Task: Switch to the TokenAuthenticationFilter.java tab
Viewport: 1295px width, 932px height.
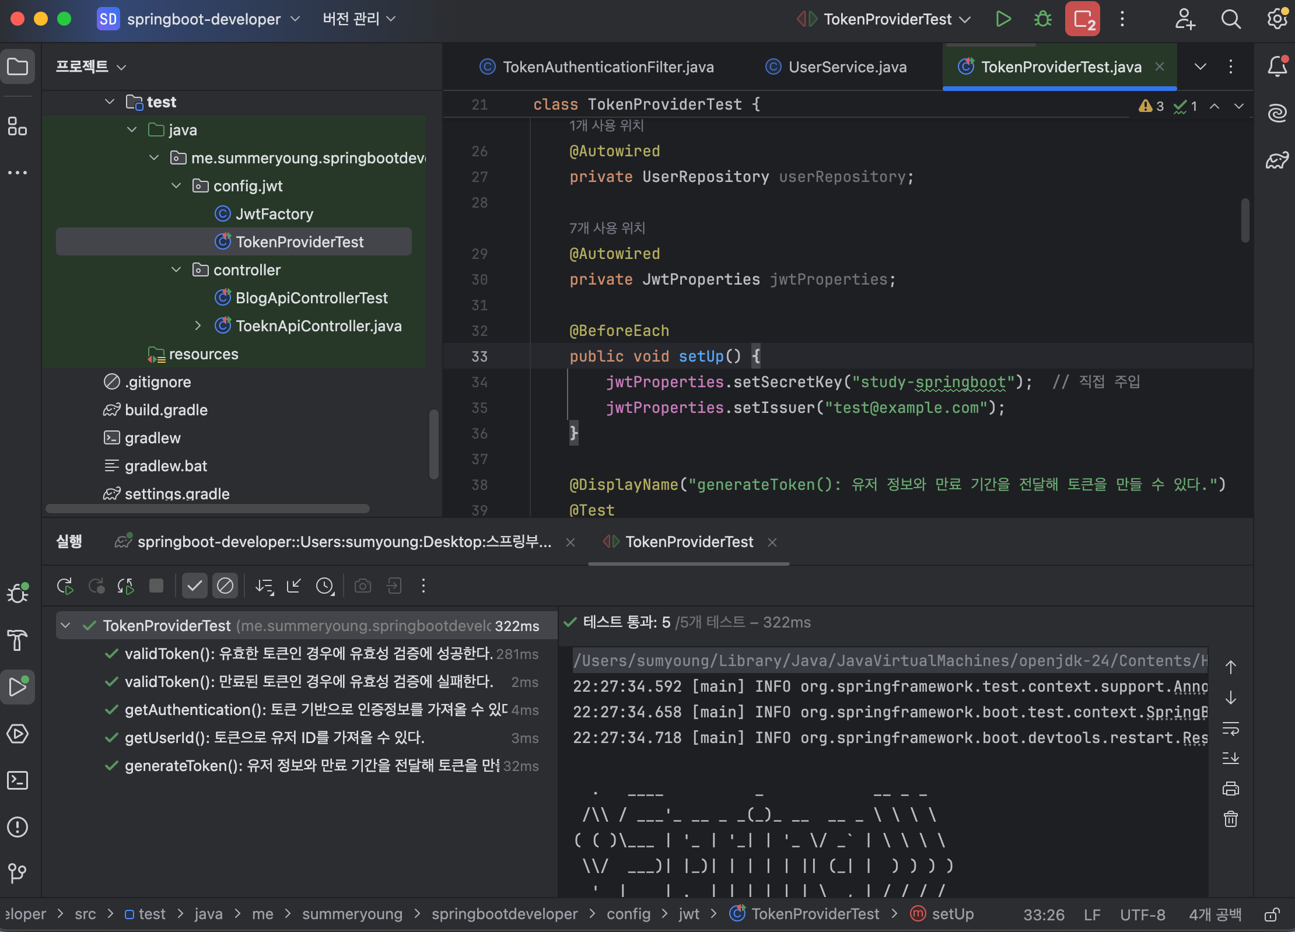Action: 607,67
